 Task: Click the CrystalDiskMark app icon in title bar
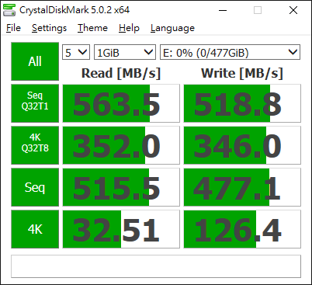click(9, 10)
